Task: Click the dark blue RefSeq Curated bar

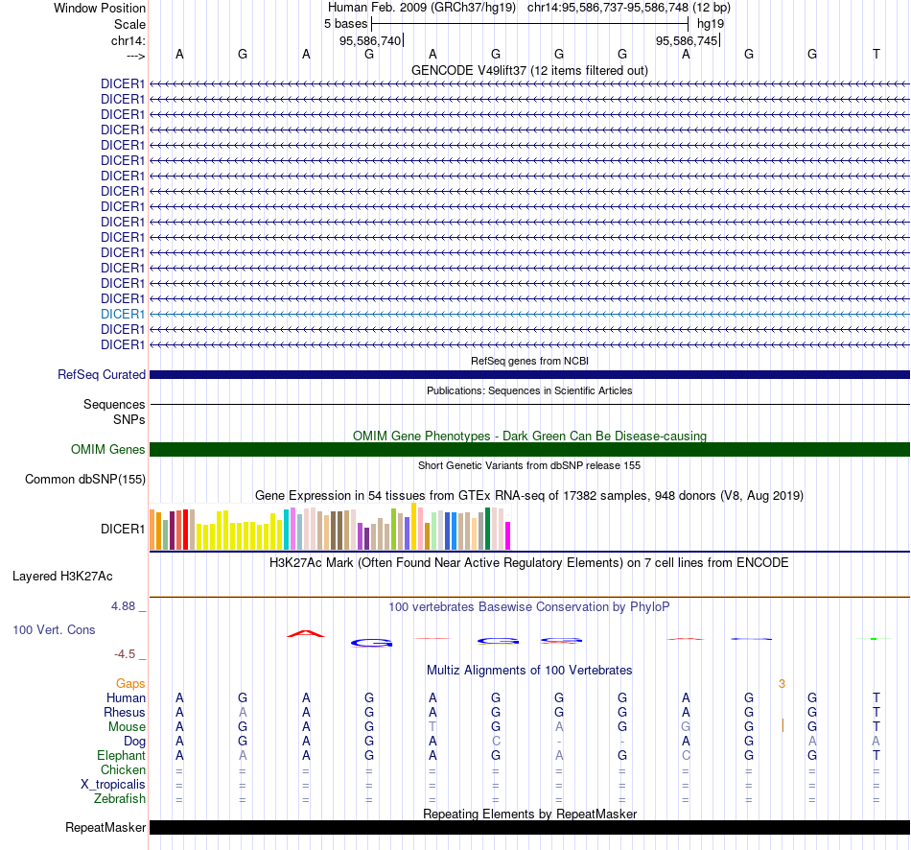Action: [x=529, y=374]
